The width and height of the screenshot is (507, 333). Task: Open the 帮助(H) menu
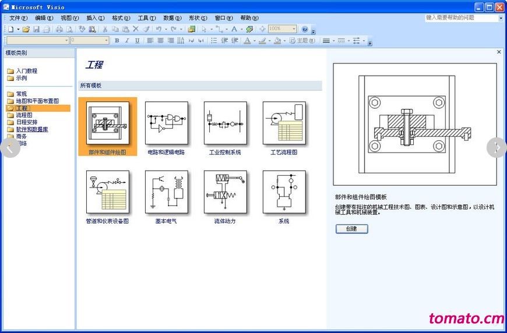tap(249, 18)
